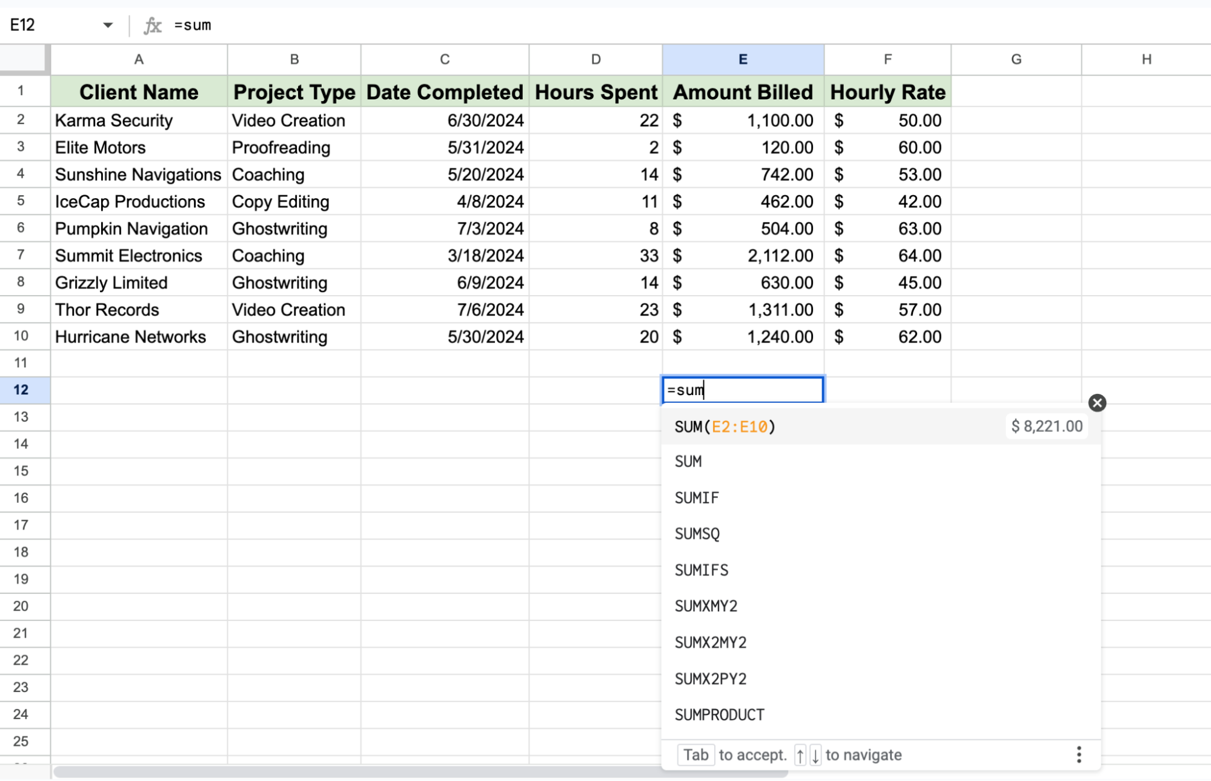Open the Name Box dropdown arrow
1211x781 pixels.
click(108, 25)
